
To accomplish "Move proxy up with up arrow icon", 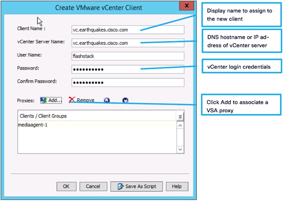I will (107, 100).
